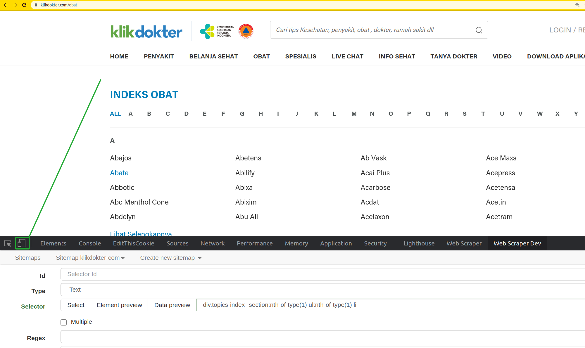
Task: Expand Sitemap klikdokter-com dropdown
Action: point(90,258)
